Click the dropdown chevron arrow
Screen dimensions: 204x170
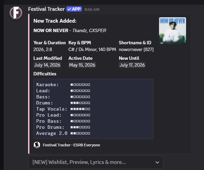157,162
